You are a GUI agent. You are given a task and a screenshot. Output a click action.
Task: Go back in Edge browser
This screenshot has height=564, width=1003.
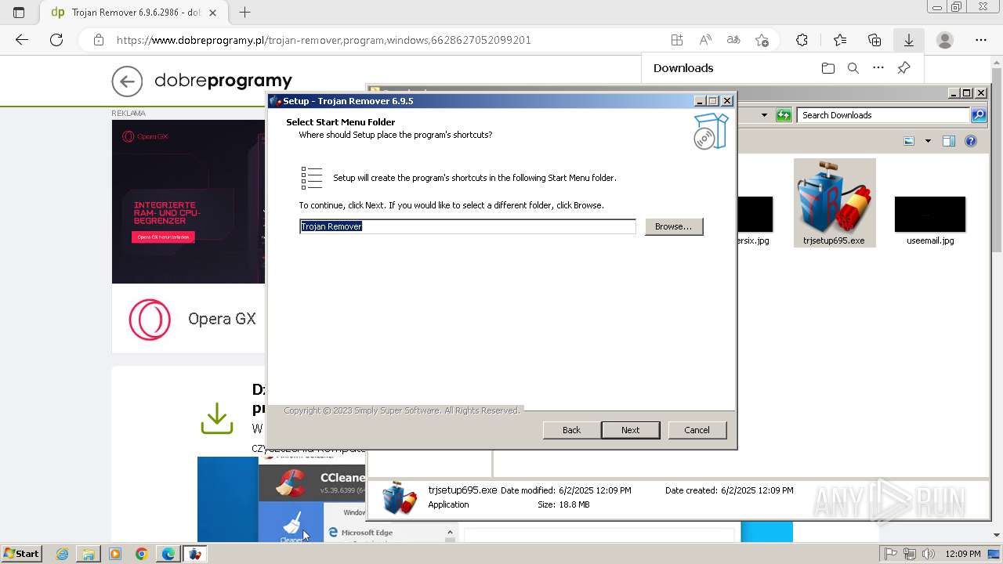22,40
